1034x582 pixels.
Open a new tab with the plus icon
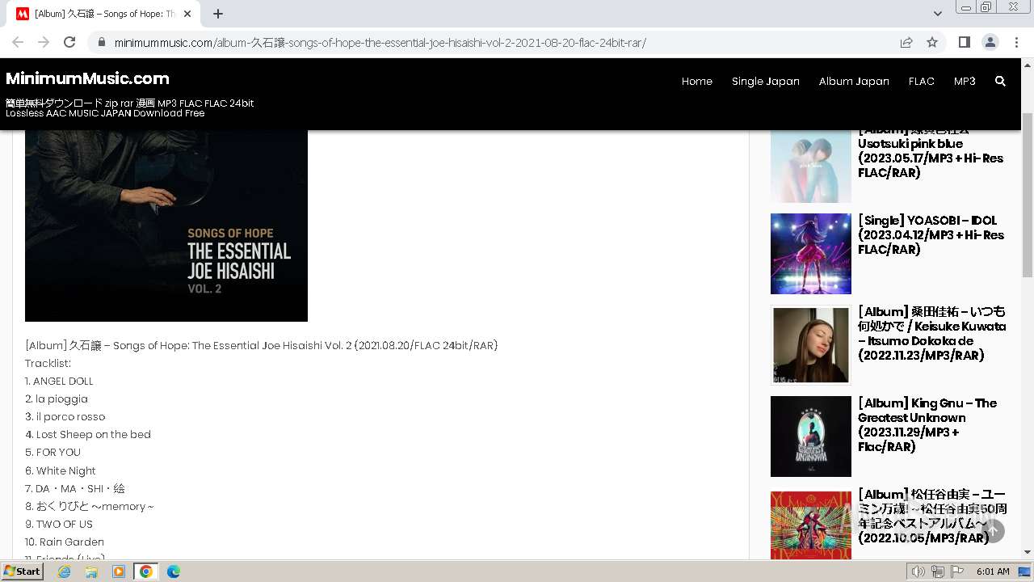pos(218,14)
